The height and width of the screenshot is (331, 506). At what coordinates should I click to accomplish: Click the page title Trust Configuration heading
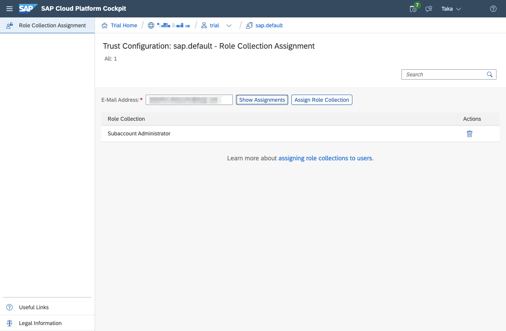(209, 46)
